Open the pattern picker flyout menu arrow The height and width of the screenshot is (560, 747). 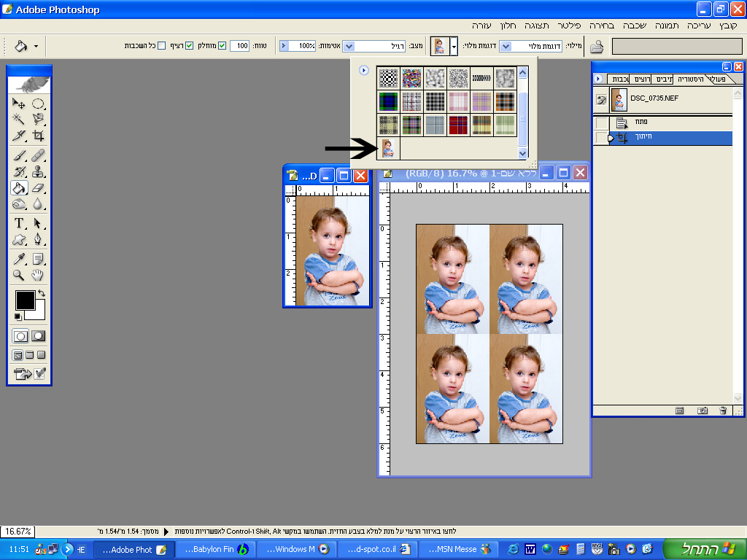pos(364,71)
